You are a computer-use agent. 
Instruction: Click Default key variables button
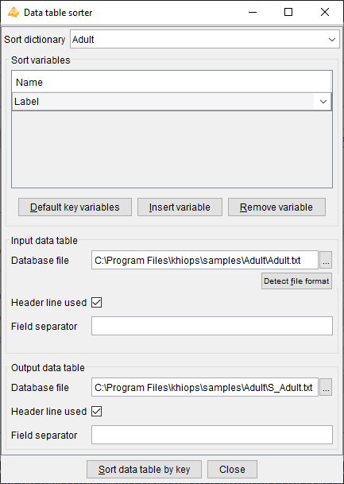click(x=75, y=207)
